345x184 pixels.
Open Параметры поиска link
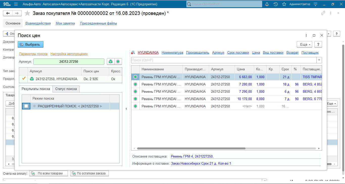tap(33, 54)
